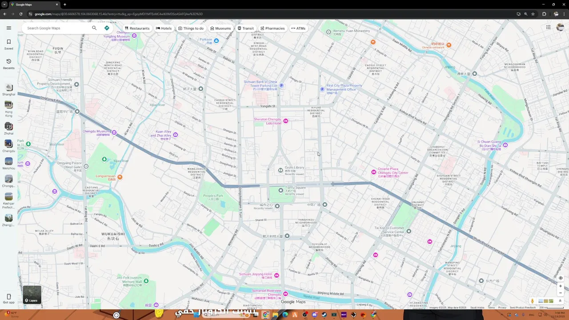The height and width of the screenshot is (320, 569).
Task: Filter map by Restaurants
Action: (x=137, y=28)
